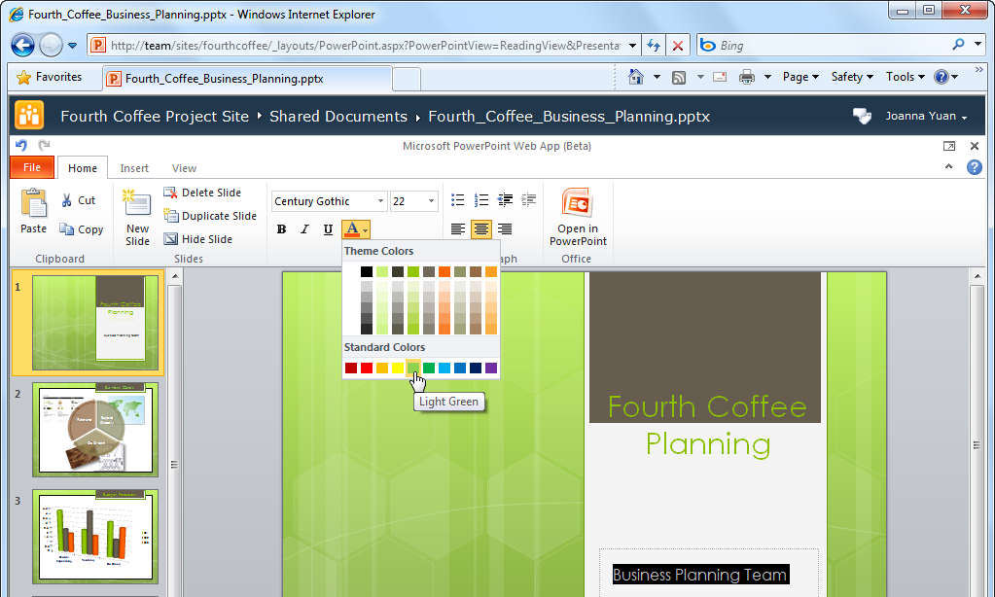Click the Delete Slide icon
Image resolution: width=995 pixels, height=597 pixels.
171,193
